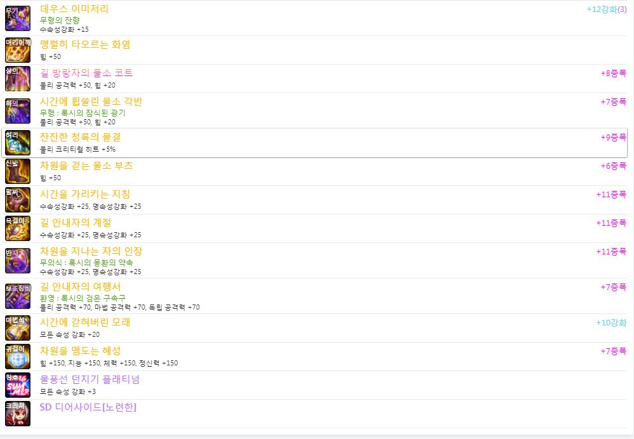The width and height of the screenshot is (634, 439).
Task: Click the ring (반지) equipment icon
Action: coord(18,261)
